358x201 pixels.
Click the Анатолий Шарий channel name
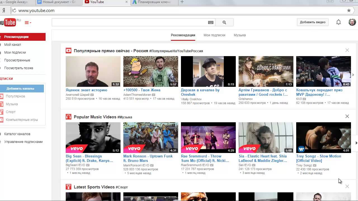tap(77, 95)
